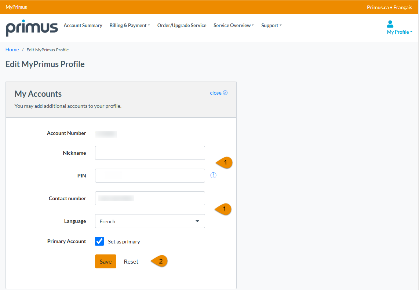The width and height of the screenshot is (419, 290).
Task: Click the orange number 2 marker
Action: coord(160,261)
